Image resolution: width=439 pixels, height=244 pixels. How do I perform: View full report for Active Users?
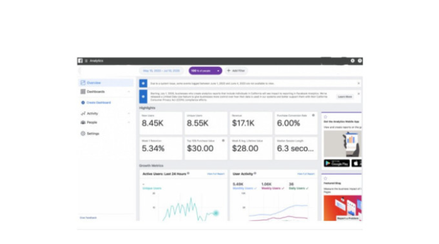coord(216,174)
